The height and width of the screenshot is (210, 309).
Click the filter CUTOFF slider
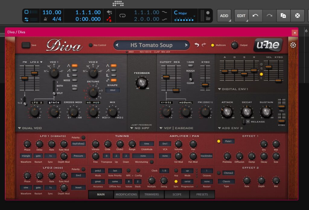click(x=166, y=77)
